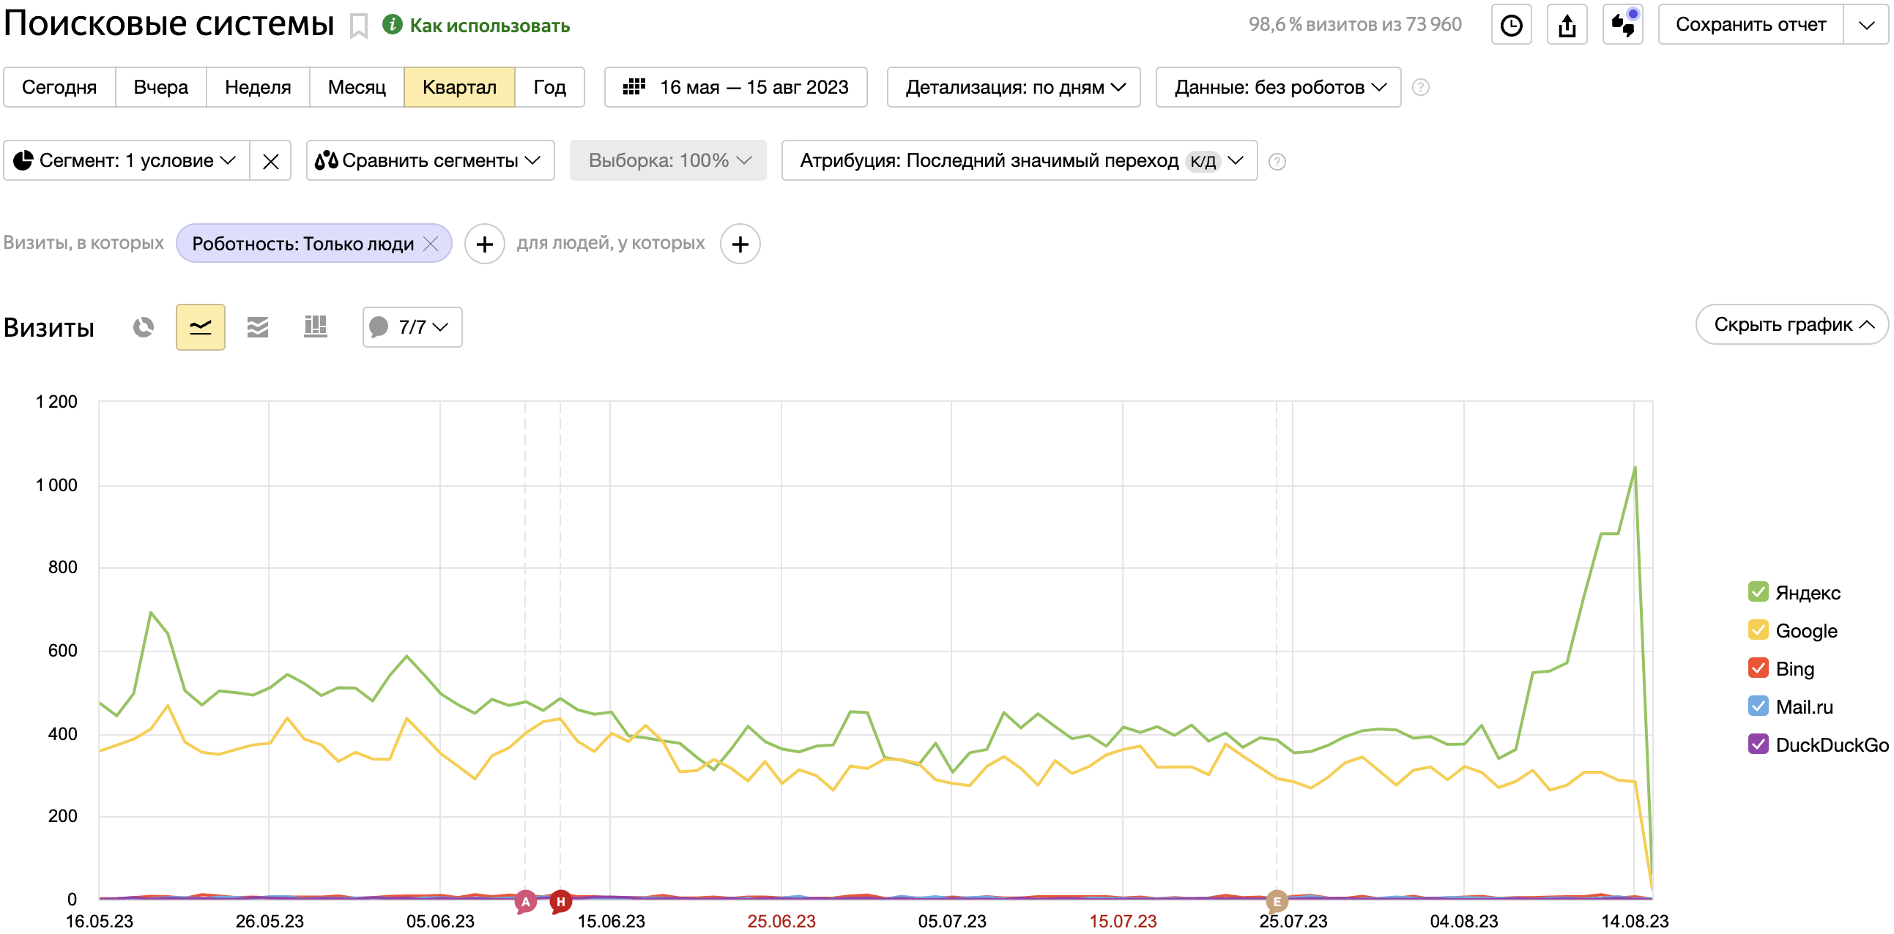Click Скрыть график button
The image size is (1894, 934).
coord(1791,324)
